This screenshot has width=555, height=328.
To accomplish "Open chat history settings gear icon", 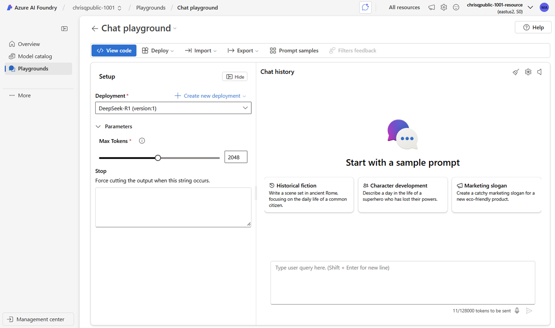I will 528,72.
